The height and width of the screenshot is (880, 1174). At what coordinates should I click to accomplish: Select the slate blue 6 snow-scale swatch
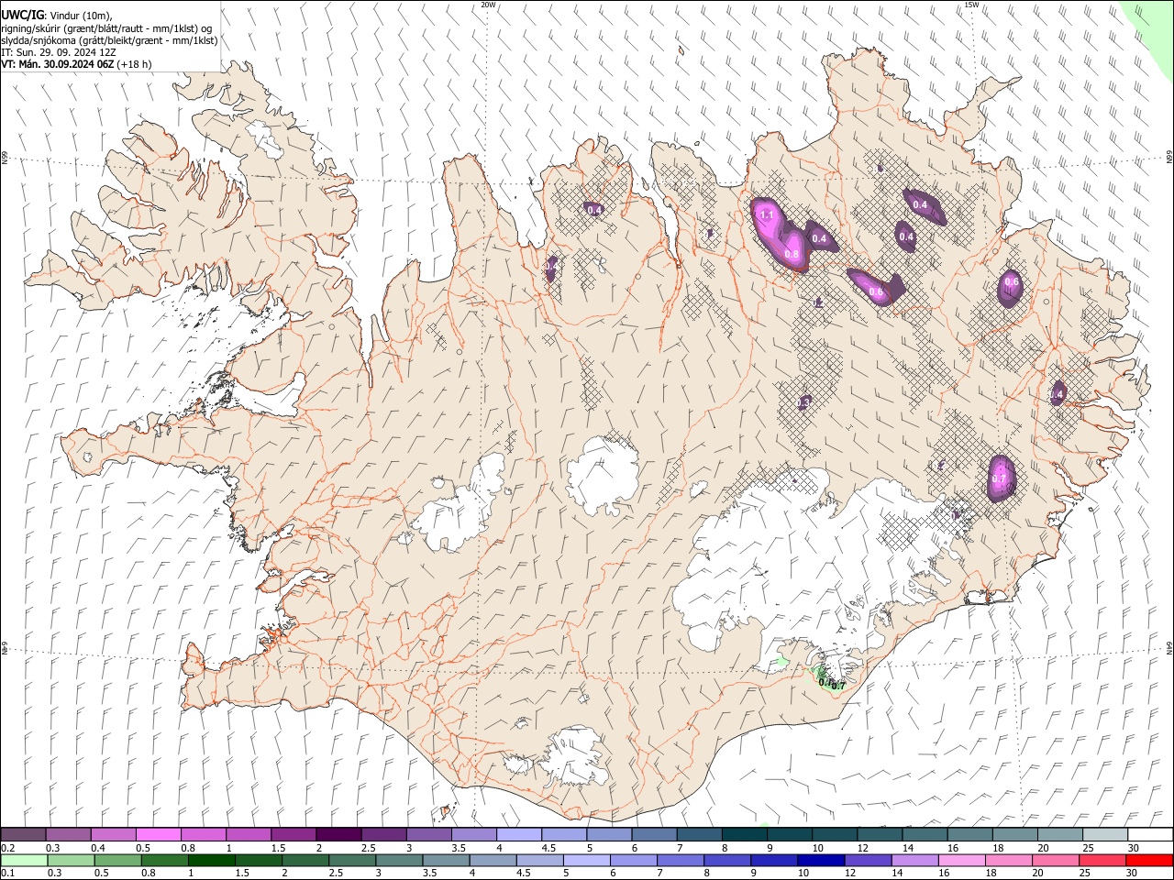pyautogui.click(x=654, y=835)
